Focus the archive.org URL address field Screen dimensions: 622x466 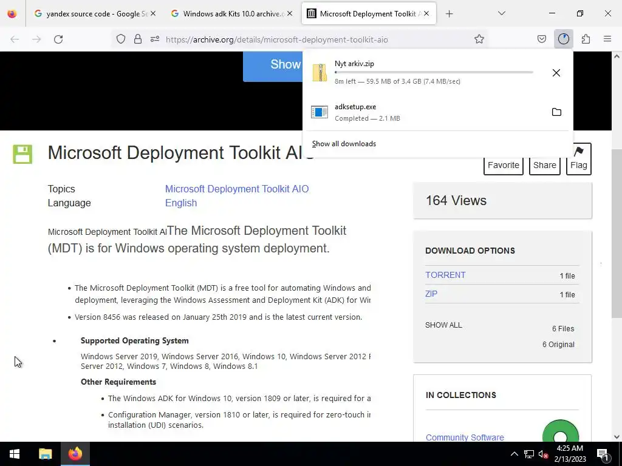(277, 39)
